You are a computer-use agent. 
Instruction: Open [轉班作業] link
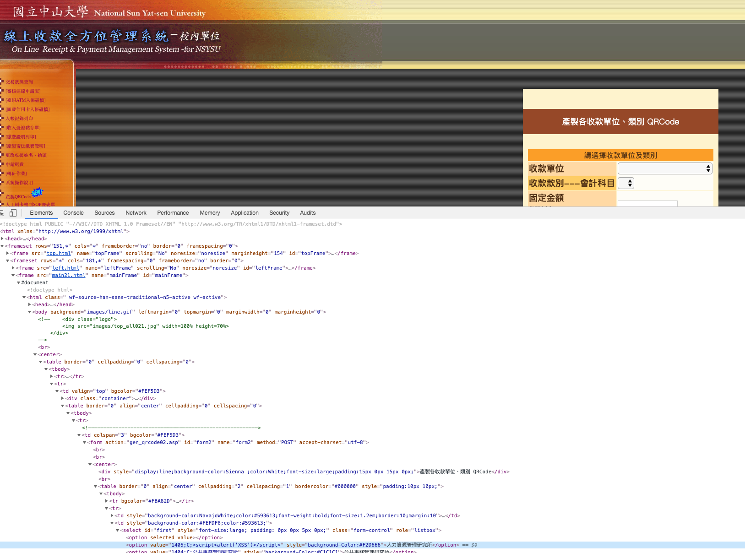click(16, 173)
